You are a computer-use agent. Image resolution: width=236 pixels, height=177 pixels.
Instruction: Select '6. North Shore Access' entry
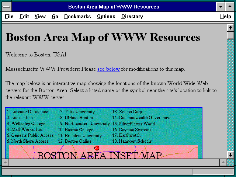tap(28, 141)
